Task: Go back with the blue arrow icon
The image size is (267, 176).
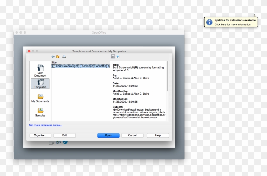Action: [x=53, y=57]
